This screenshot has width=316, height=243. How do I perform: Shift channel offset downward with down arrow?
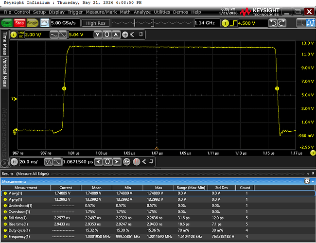coord(98,35)
